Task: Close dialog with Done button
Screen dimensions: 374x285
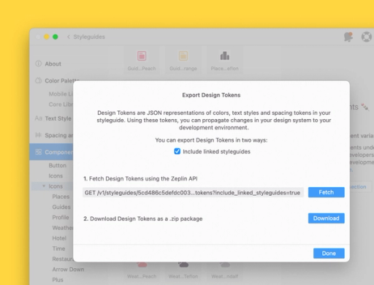Action: [329, 254]
